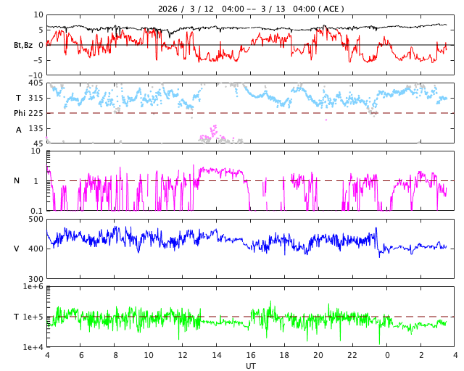The width and height of the screenshot is (464, 371).
Task: Select the 16 hour mark on the time axis
Action: [x=251, y=356]
